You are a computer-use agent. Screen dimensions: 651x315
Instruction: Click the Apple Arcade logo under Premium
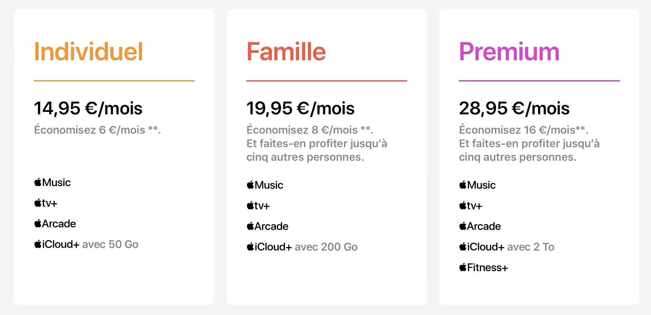click(x=480, y=226)
